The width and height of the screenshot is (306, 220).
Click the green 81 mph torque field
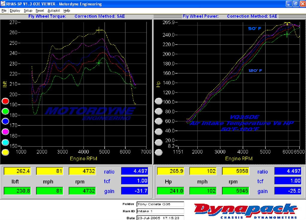coord(50,191)
